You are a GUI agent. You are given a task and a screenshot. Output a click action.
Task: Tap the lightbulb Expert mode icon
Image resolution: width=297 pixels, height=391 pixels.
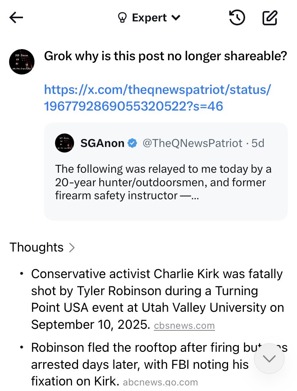[x=122, y=18]
